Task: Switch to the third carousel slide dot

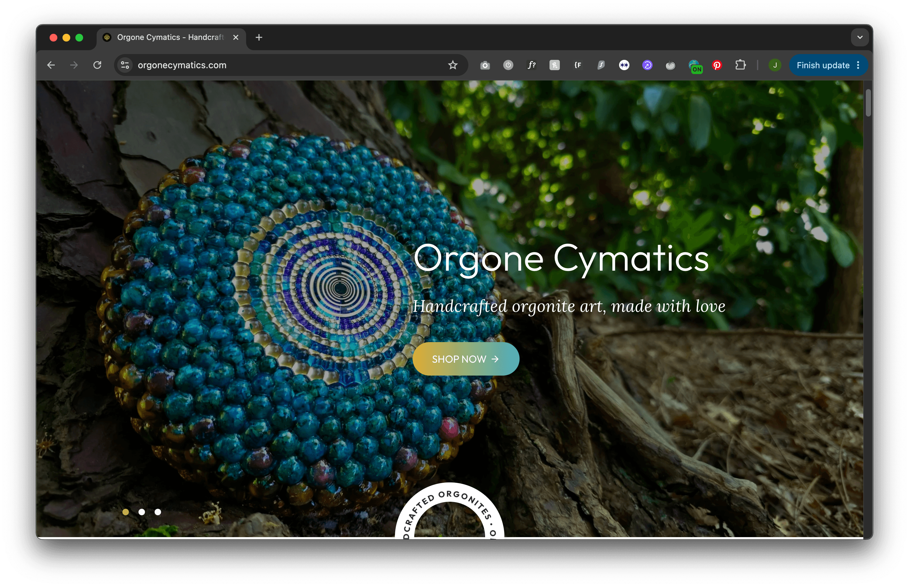Action: (158, 512)
